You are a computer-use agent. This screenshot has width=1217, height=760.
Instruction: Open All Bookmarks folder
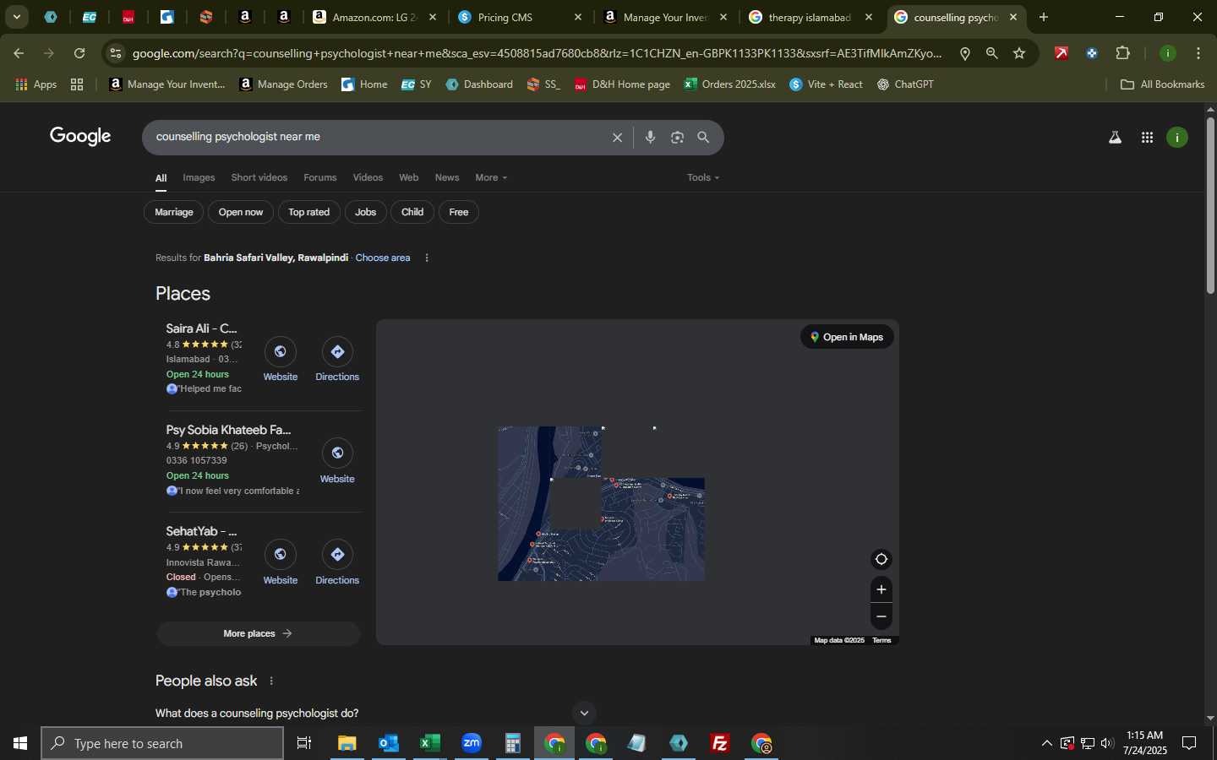point(1162,84)
